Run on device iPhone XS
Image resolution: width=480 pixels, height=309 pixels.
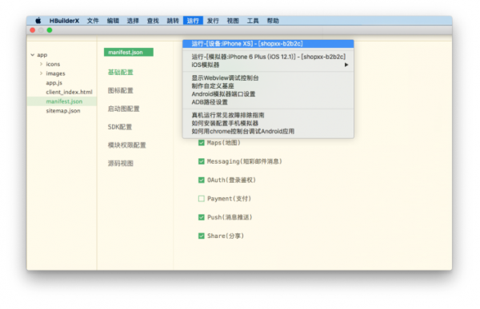tap(268, 44)
